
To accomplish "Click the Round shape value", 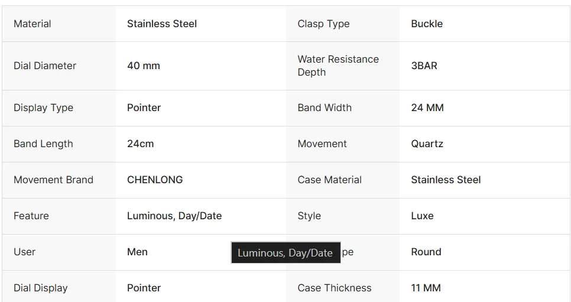I will [426, 252].
